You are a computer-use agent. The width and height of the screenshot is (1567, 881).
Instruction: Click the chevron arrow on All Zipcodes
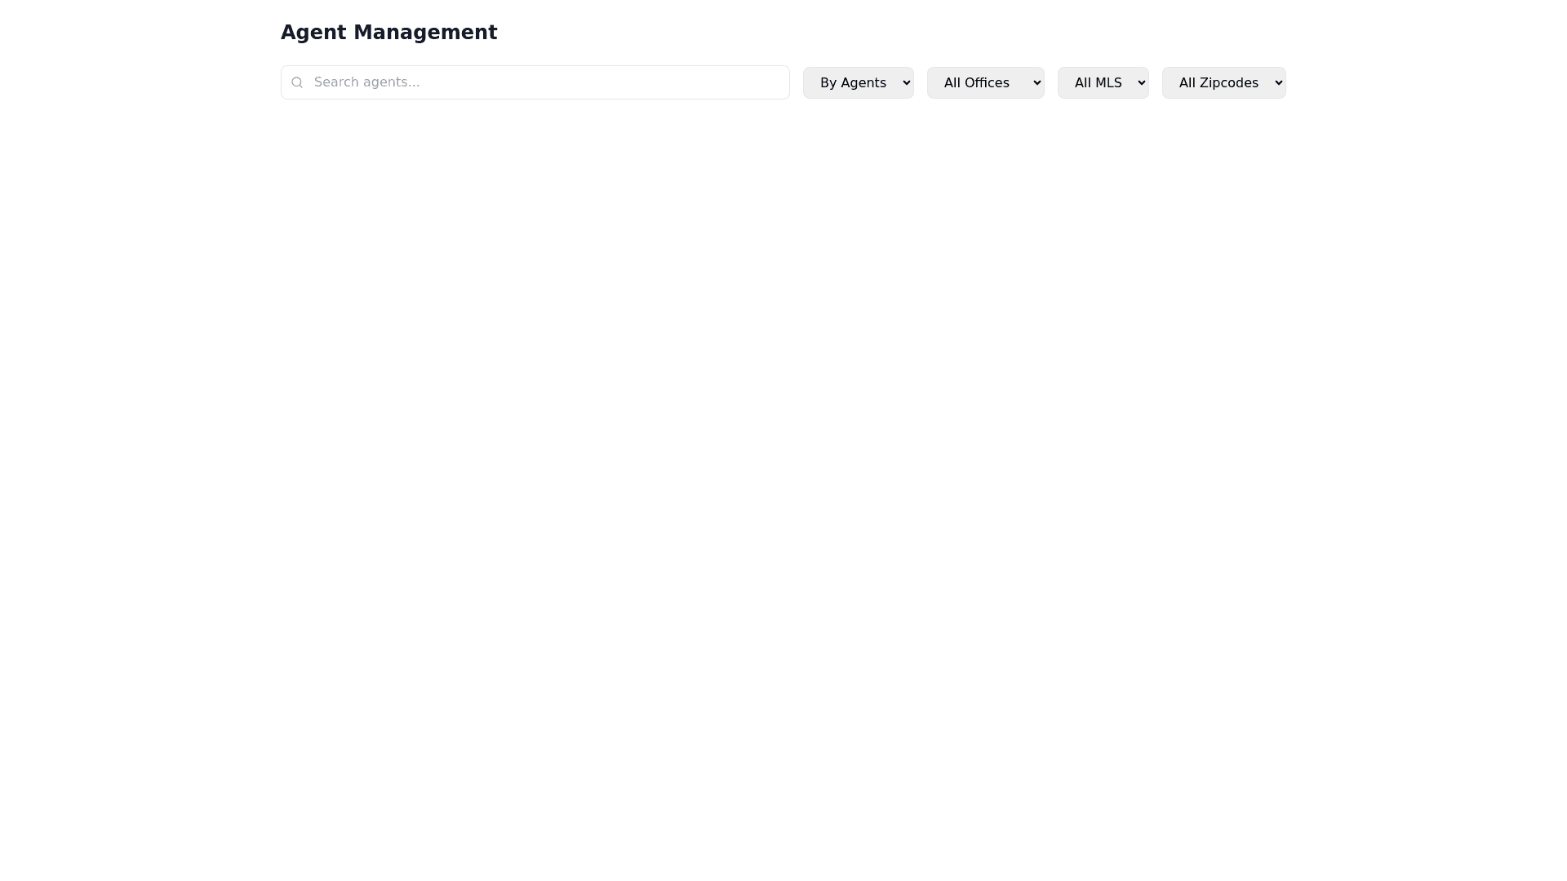coord(1278,82)
